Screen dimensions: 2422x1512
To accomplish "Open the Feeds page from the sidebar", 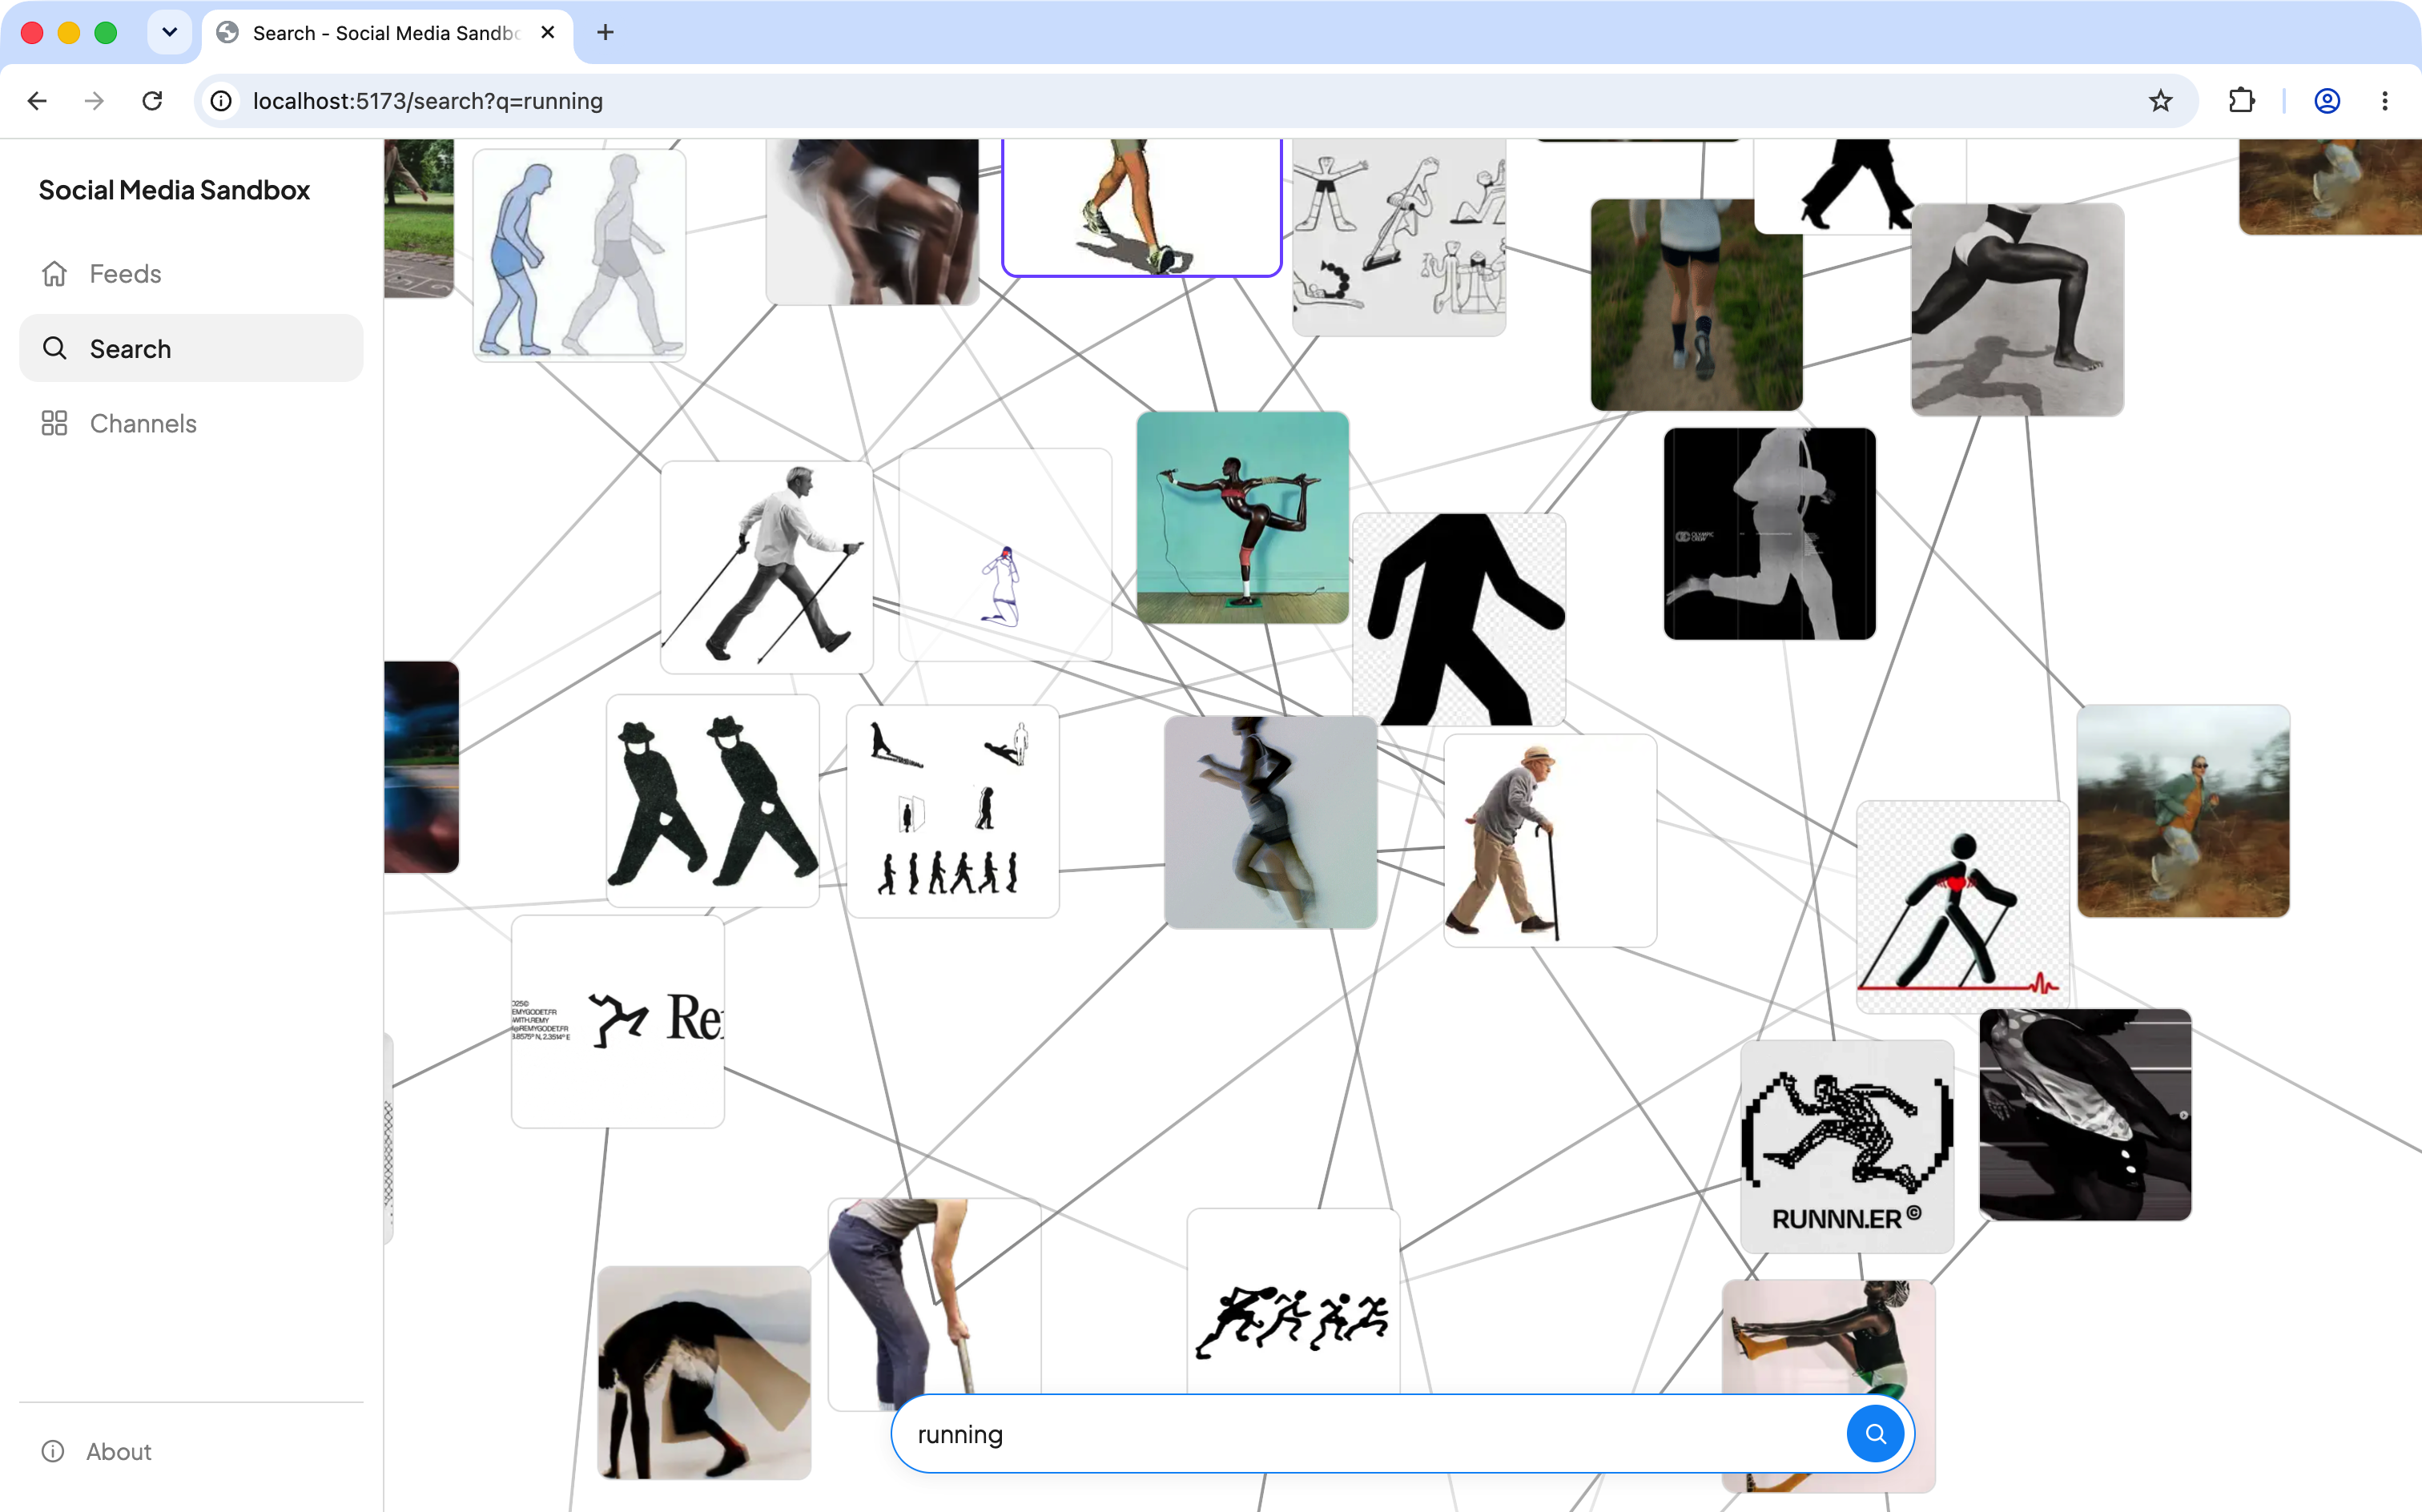I will [190, 273].
